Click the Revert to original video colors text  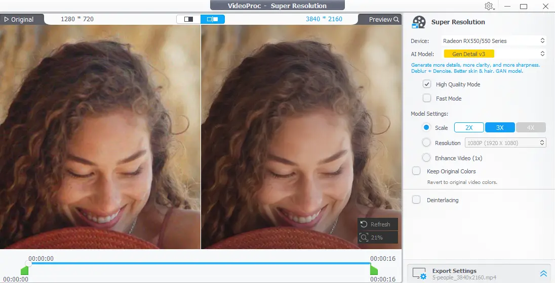pos(462,182)
